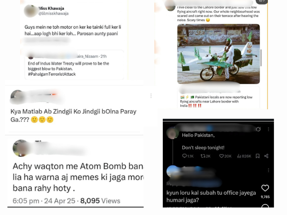Click reply icon on Hello Pakistan tweet
Screen dimensions: 287x215
[x=184, y=156]
